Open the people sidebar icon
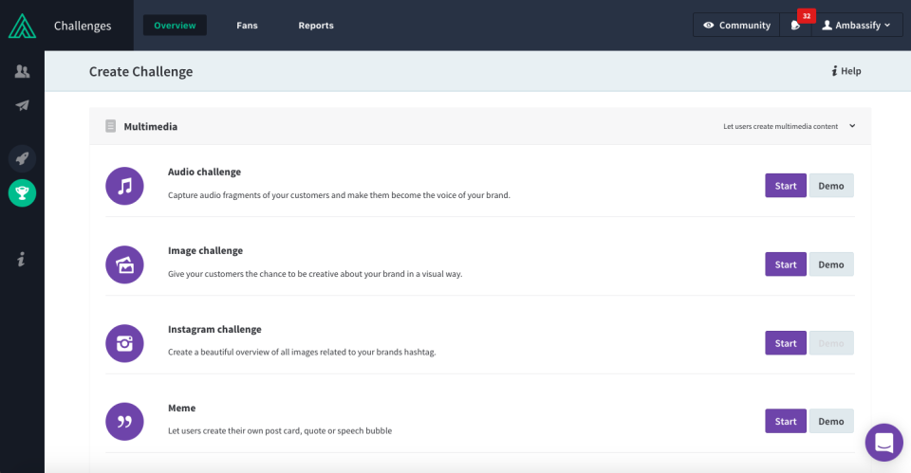The height and width of the screenshot is (473, 911). click(22, 71)
